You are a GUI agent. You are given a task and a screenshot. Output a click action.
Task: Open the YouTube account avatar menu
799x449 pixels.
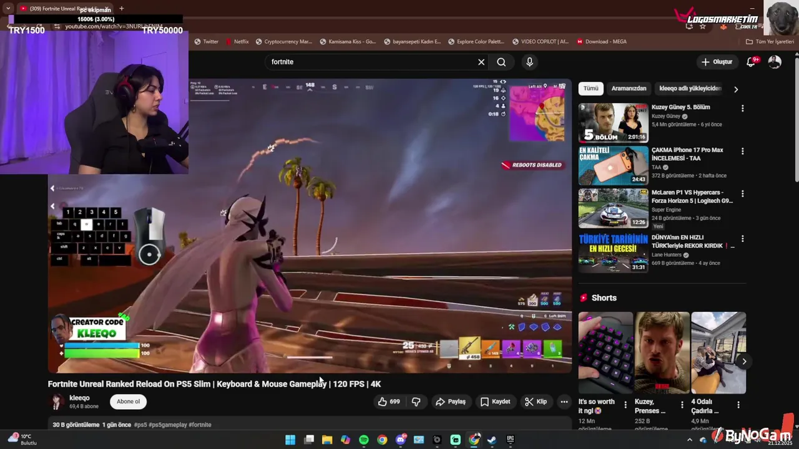775,62
